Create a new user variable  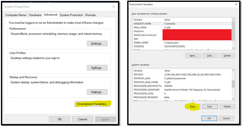tap(193, 56)
